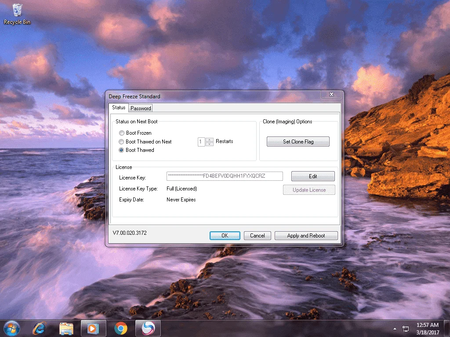
Task: Switch to the Status tab
Action: (x=119, y=108)
